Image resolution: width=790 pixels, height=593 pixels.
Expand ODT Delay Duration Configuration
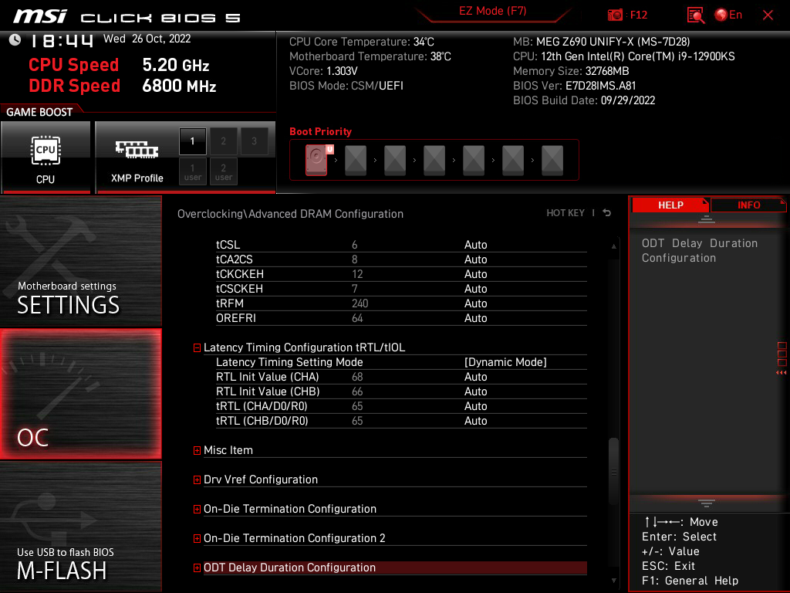pyautogui.click(x=197, y=568)
